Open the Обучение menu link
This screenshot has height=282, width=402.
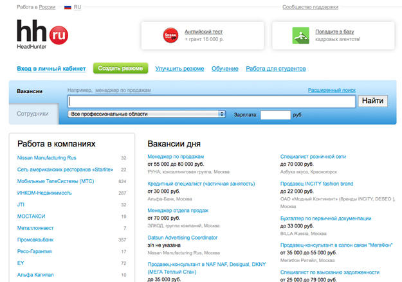click(x=225, y=69)
